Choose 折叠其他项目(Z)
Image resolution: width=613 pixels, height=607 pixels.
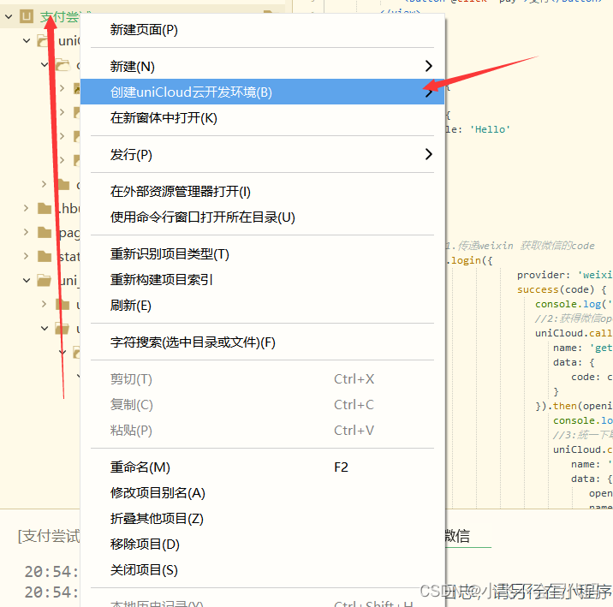[262, 519]
